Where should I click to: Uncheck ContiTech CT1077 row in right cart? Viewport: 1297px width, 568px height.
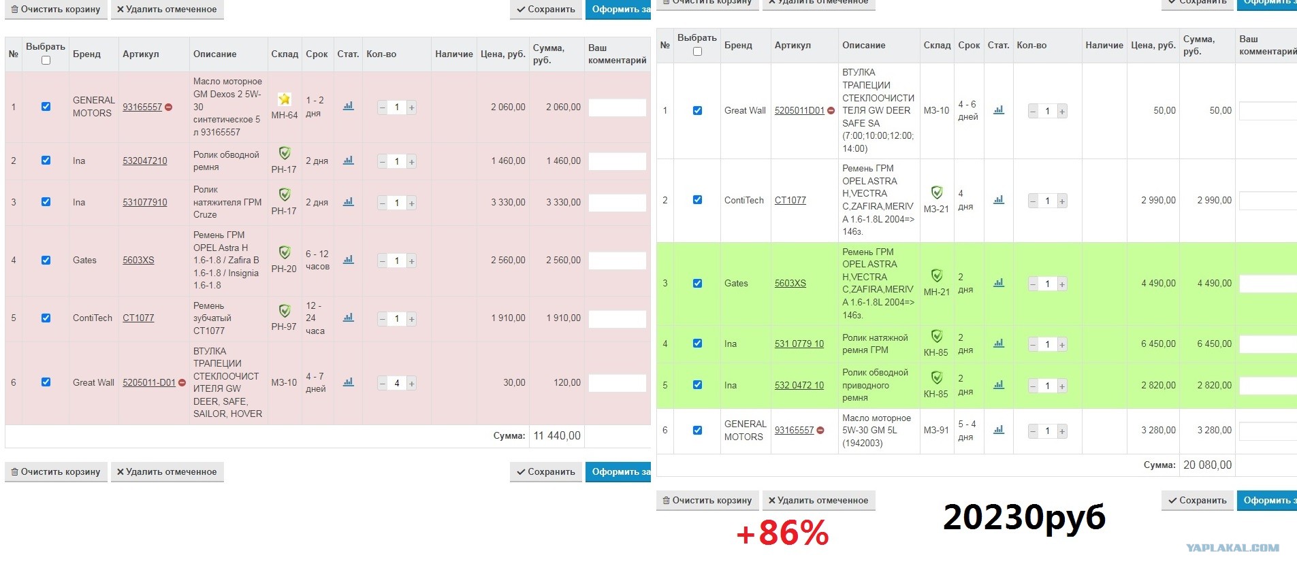point(697,199)
